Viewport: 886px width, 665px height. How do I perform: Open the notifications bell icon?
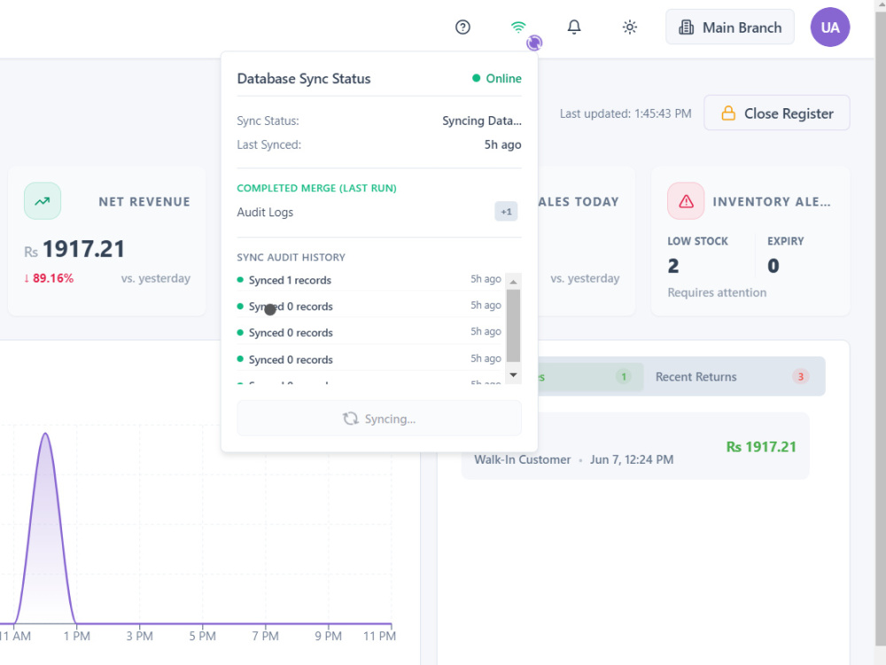[x=573, y=27]
